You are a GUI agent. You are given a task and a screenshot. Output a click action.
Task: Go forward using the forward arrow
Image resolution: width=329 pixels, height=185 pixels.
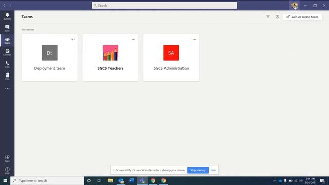pyautogui.click(x=10, y=5)
